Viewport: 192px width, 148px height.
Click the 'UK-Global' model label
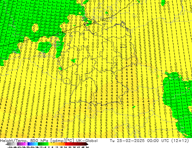[x=87, y=141]
